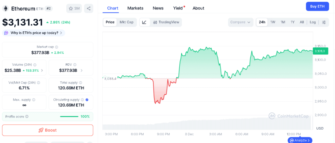Open Vol/Mkt Cap (24h) info icon
The height and width of the screenshot is (143, 335).
[39, 83]
